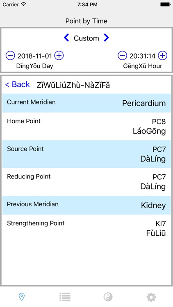The image size is (173, 307).
Task: Switch to previous mode with left chevron
Action: coord(66,38)
